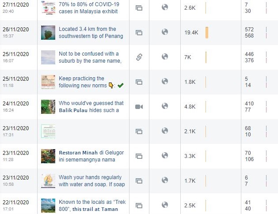
Task: Click the globe icon for Trek 800 trail post
Action: 165,205
